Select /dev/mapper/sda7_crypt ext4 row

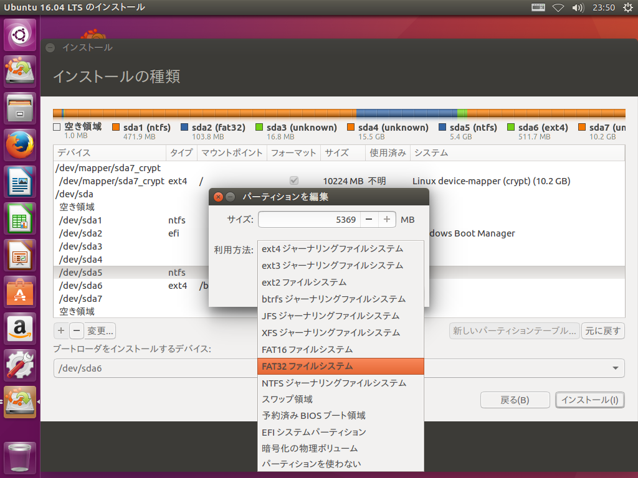coord(339,181)
